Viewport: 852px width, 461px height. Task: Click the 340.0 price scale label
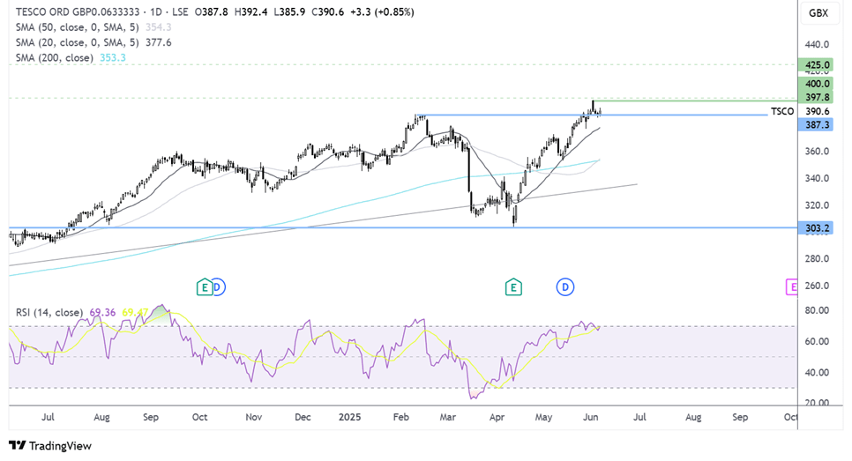pyautogui.click(x=818, y=179)
